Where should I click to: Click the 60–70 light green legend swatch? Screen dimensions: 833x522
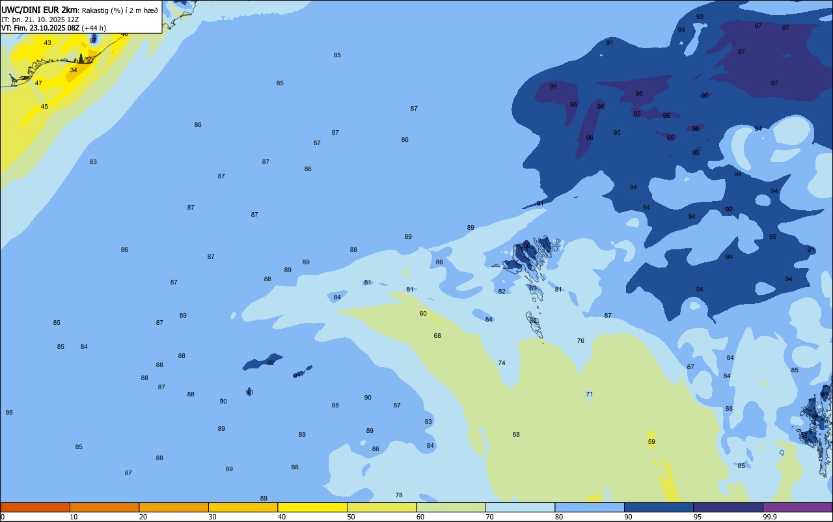tap(451, 507)
